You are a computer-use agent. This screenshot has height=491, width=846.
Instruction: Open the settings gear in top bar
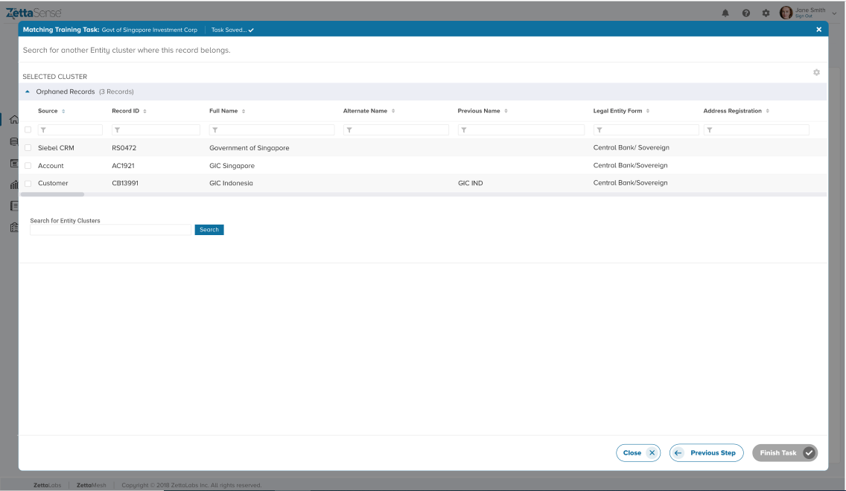point(766,13)
